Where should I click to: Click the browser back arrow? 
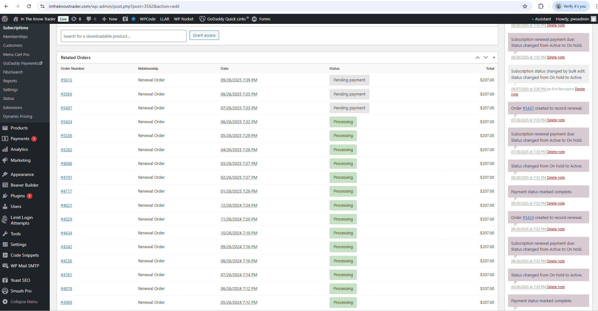point(6,6)
